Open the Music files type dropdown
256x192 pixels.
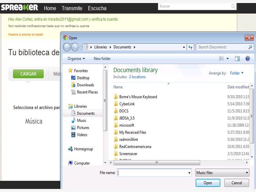222,173
